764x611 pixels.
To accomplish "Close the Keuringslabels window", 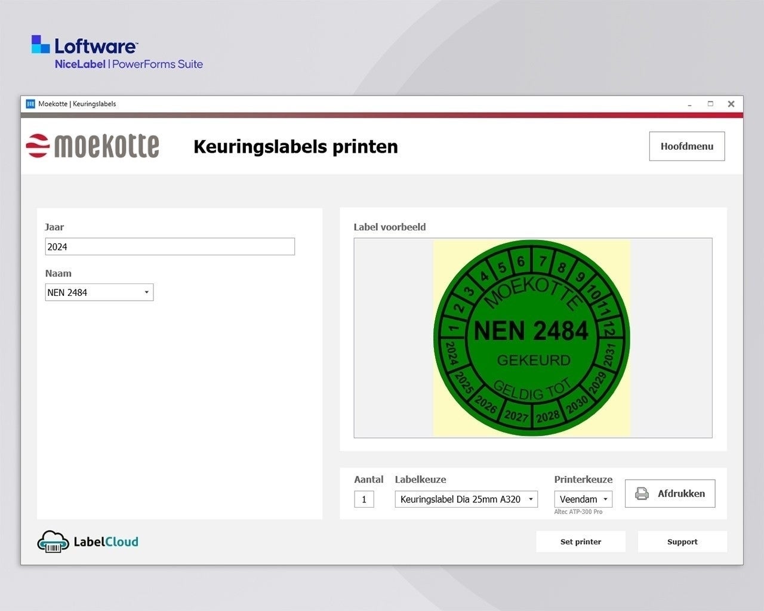I will coord(731,104).
